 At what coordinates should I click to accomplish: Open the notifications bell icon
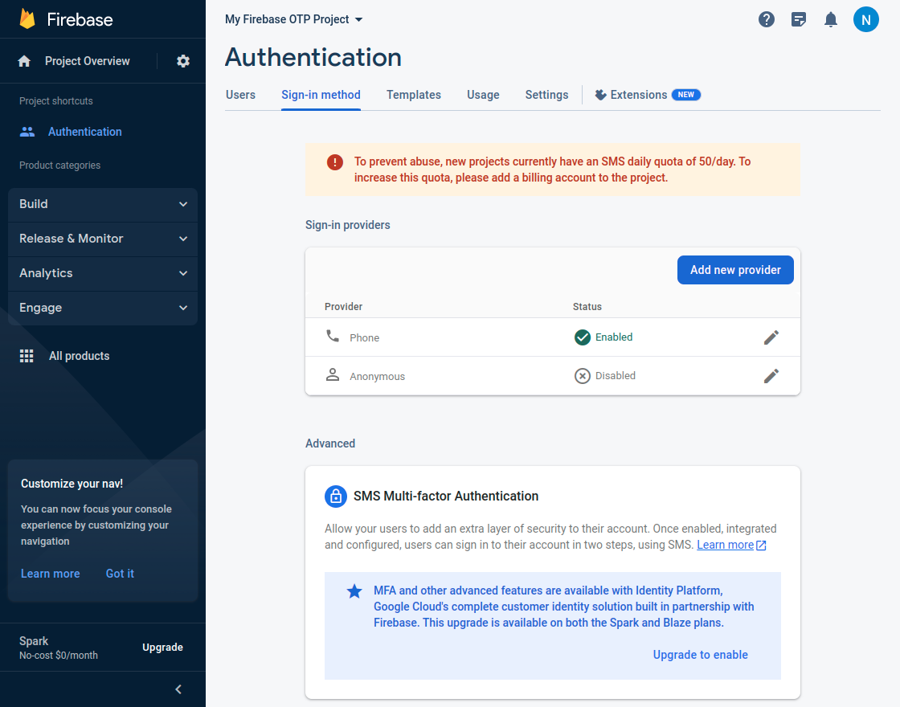pos(831,18)
